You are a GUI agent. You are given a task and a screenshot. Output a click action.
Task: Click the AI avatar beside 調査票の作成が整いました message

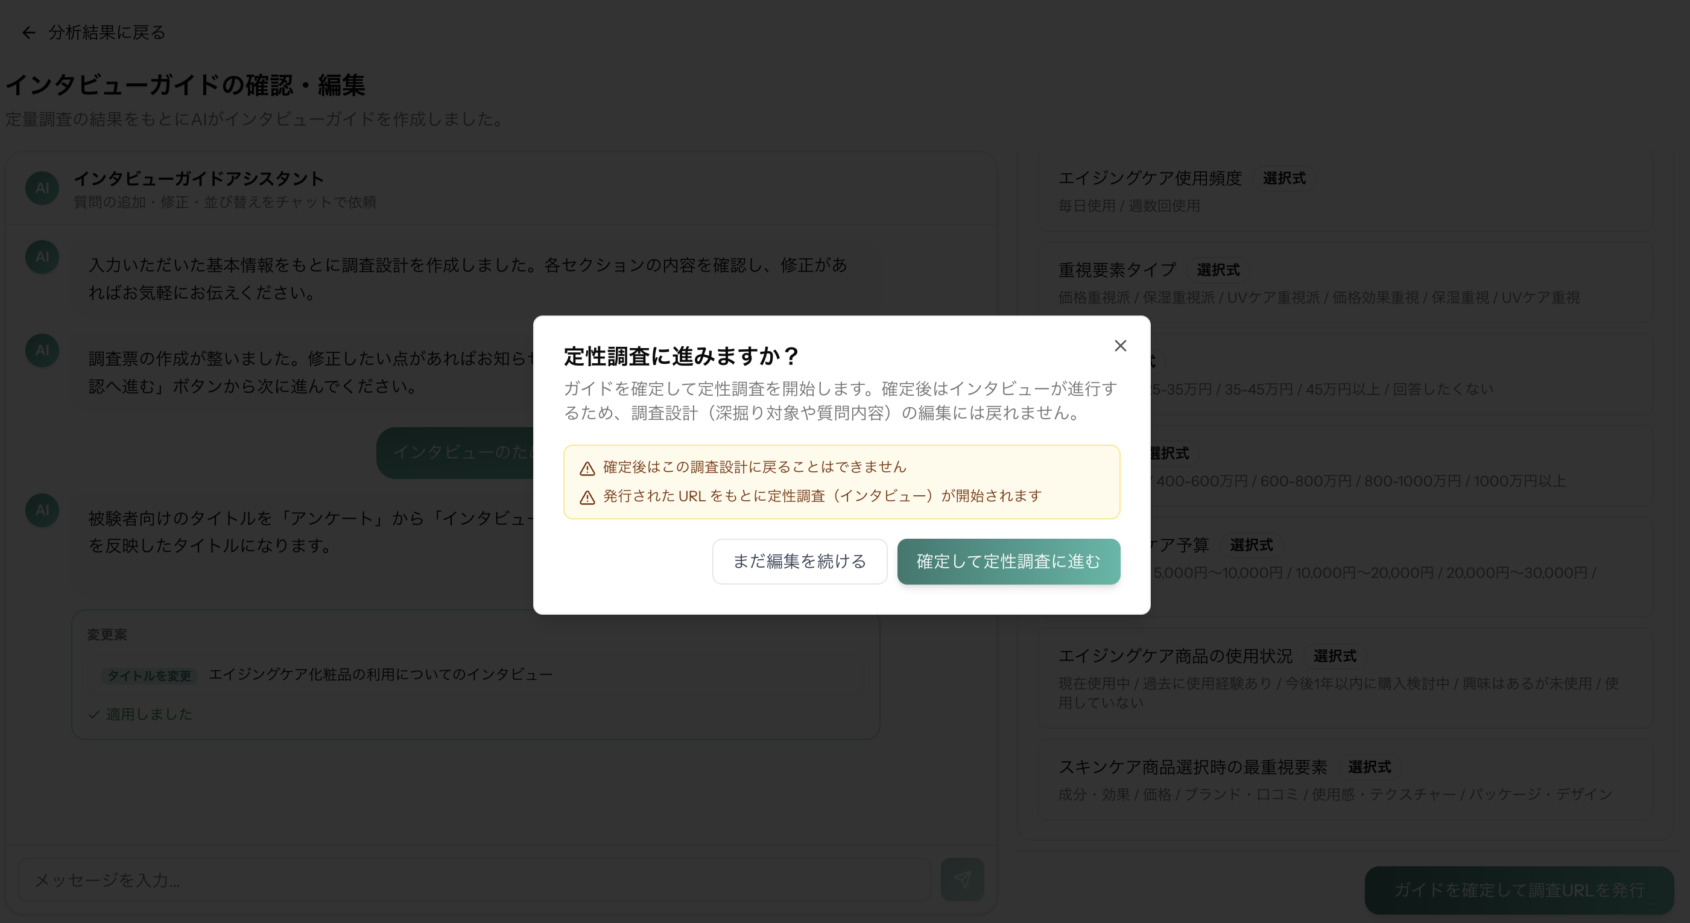[42, 350]
